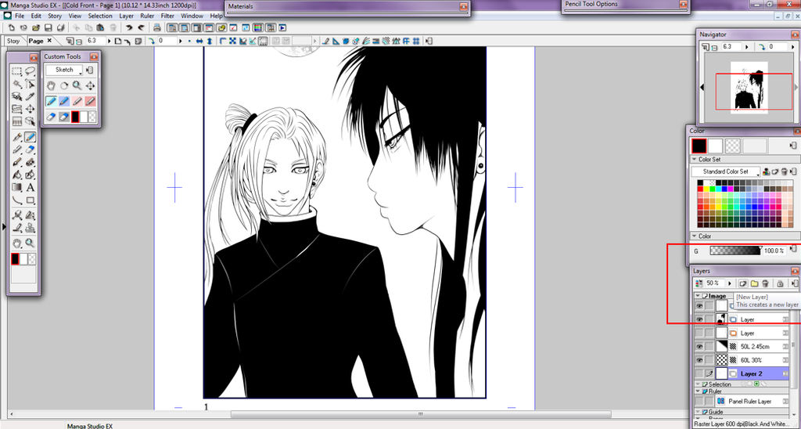Image resolution: width=801 pixels, height=429 pixels.
Task: Select the rectangular marquee tool
Action: coord(17,71)
